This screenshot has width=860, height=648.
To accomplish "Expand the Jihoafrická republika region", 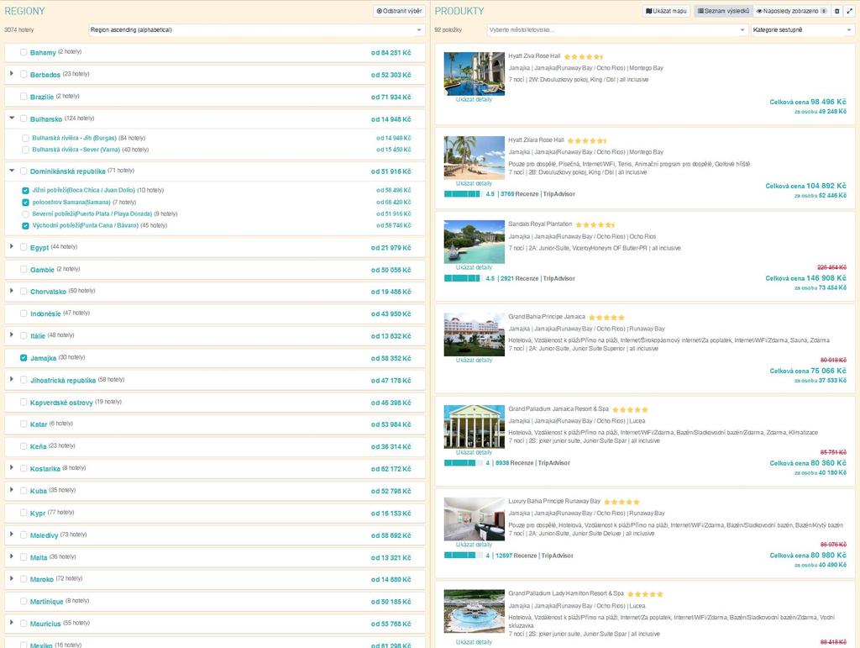I will click(12, 378).
